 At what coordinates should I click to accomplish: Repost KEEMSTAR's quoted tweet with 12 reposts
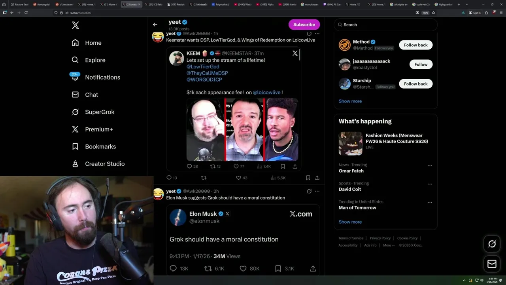tap(215, 166)
